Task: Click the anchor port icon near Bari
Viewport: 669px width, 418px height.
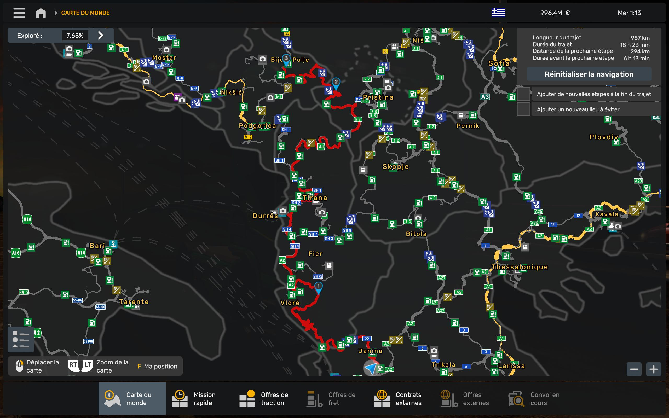Action: [113, 244]
